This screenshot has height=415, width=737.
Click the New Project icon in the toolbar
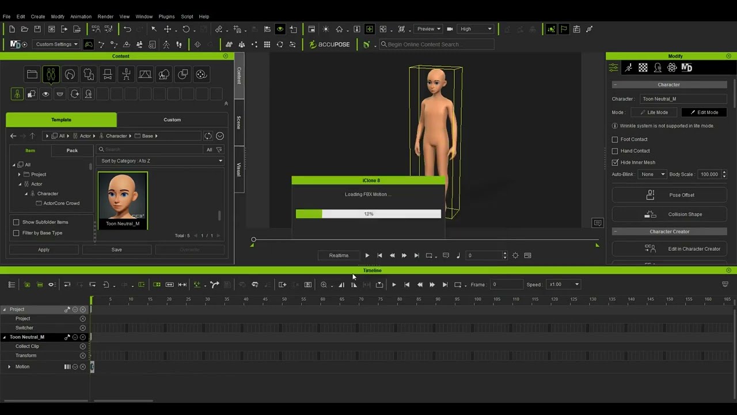click(12, 29)
